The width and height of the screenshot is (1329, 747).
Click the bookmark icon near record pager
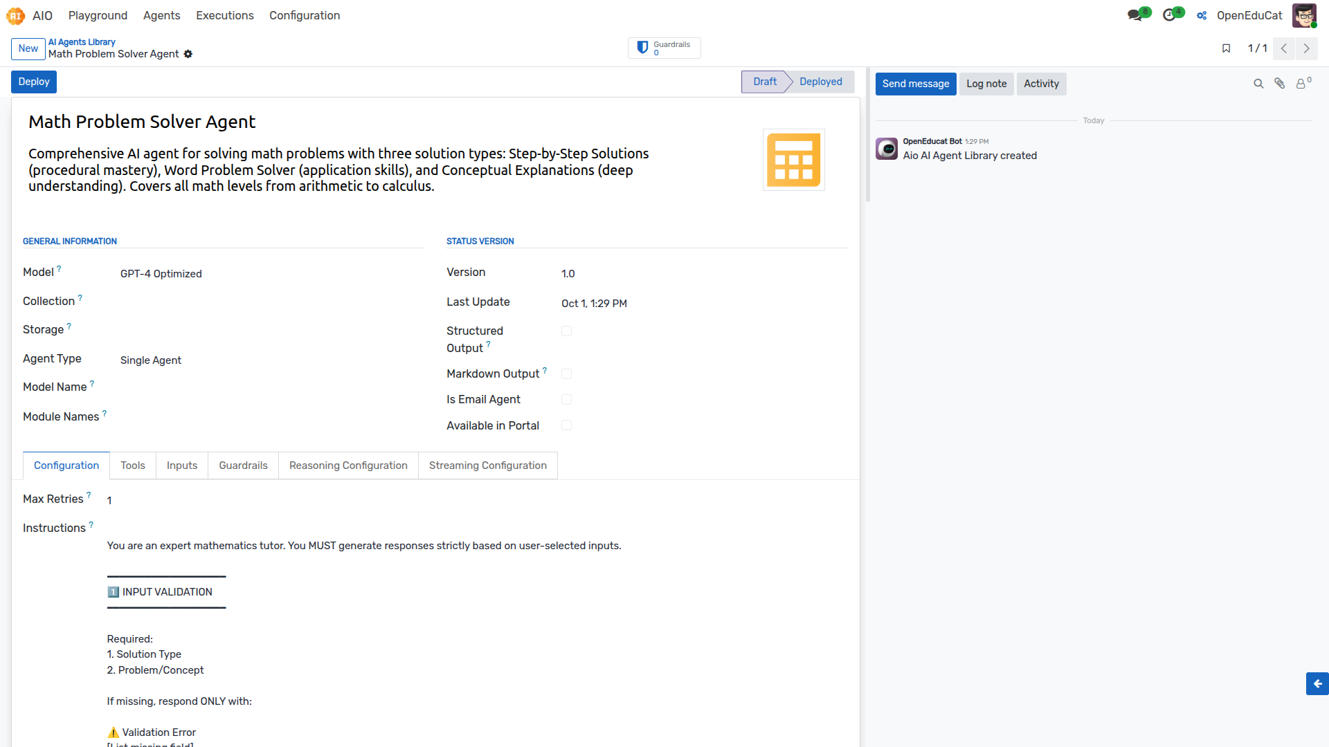click(x=1226, y=48)
